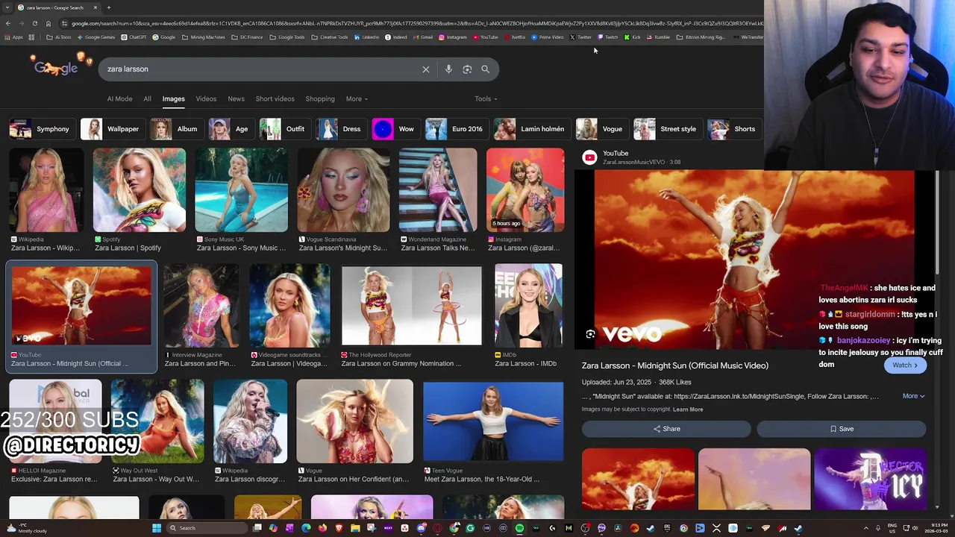Filter by Vogue chip
The height and width of the screenshot is (537, 955).
pyautogui.click(x=601, y=129)
